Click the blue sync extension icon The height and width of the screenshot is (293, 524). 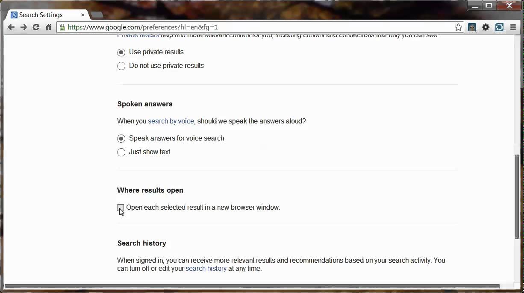point(499,27)
